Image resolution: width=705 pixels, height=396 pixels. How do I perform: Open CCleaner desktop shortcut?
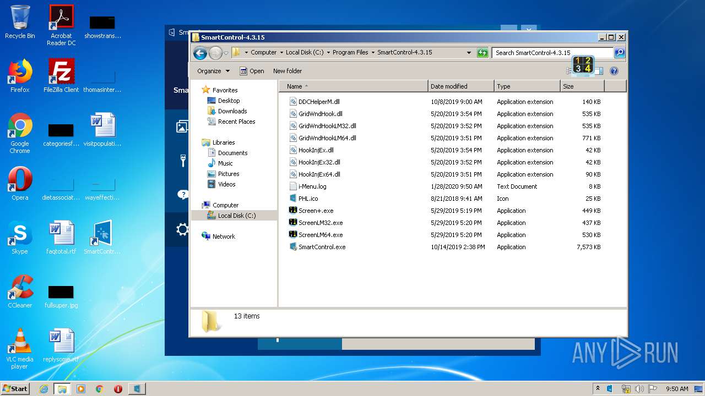(x=20, y=291)
